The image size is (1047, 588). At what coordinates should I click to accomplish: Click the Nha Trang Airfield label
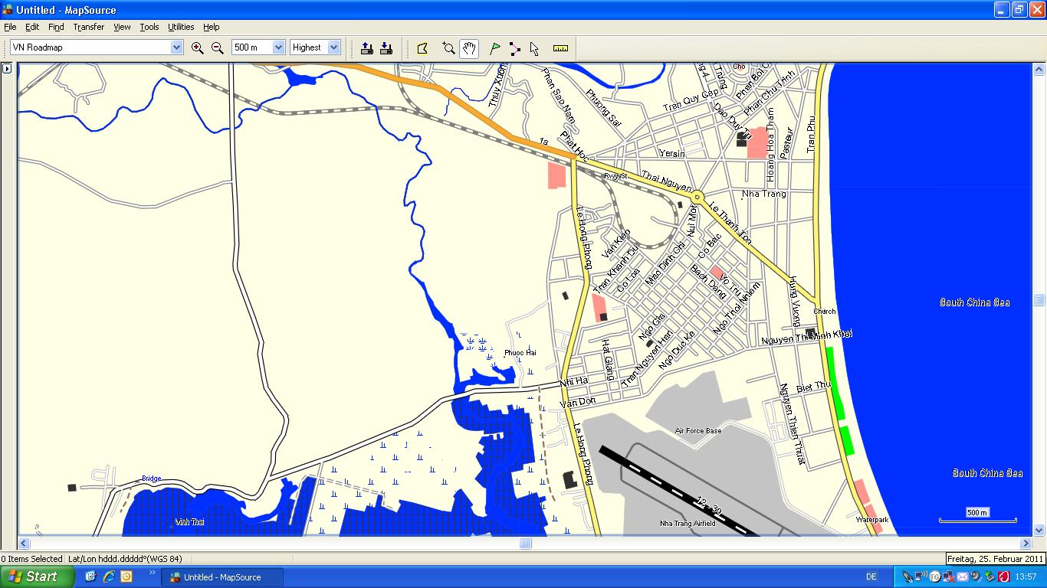(x=688, y=524)
